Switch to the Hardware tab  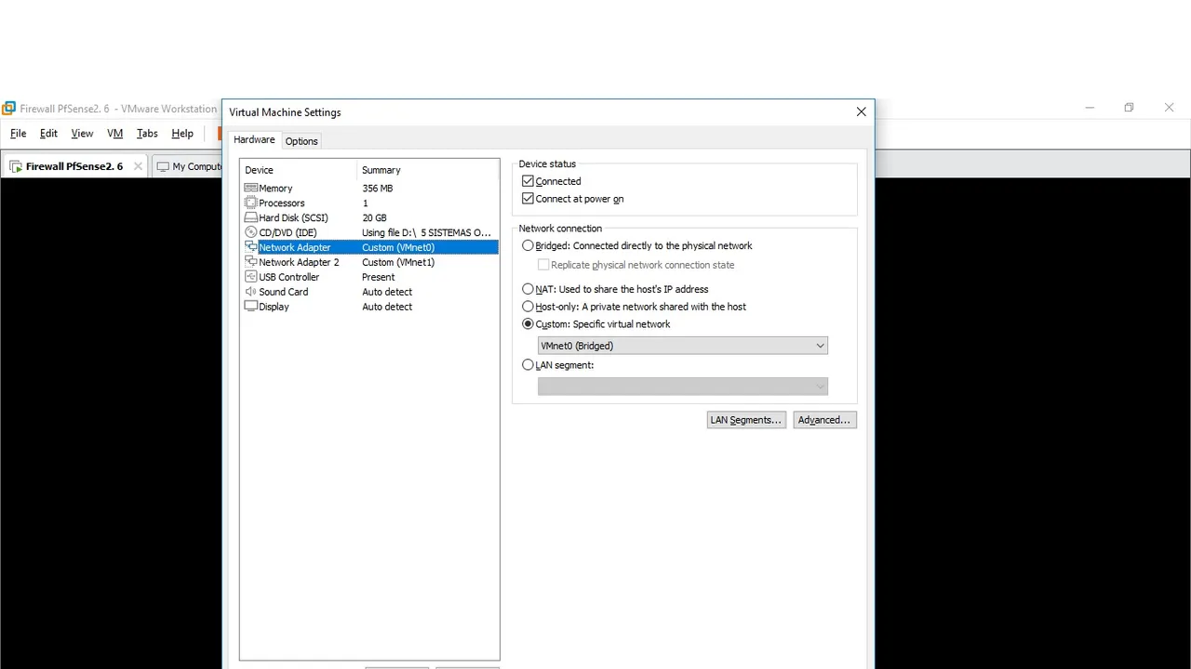(254, 139)
